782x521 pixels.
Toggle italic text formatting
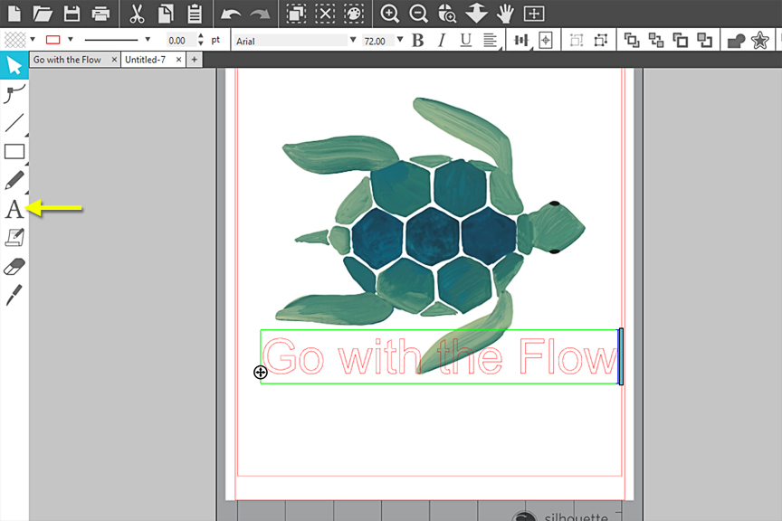pos(442,41)
